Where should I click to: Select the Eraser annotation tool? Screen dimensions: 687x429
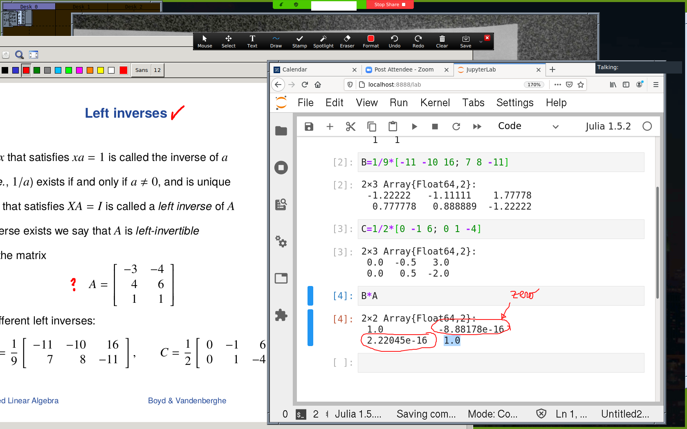347,41
